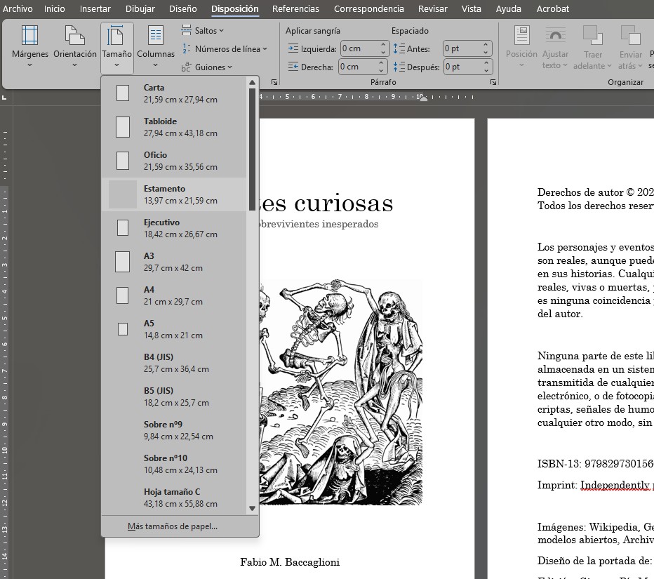Open the Márgenes margins icon
The width and height of the screenshot is (654, 579).
[30, 36]
